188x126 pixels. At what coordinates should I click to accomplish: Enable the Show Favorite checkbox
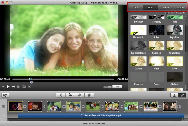click(x=167, y=13)
